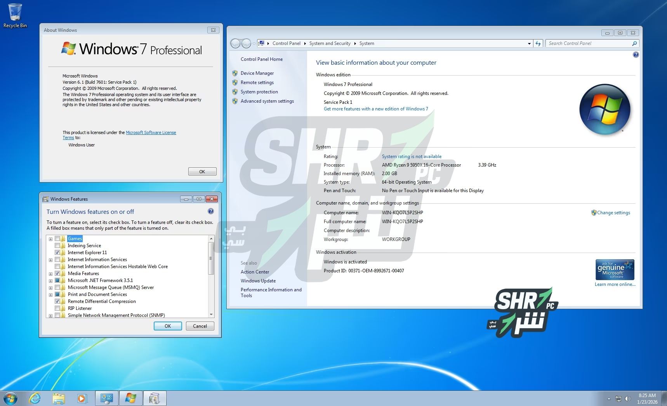Screen dimensions: 667x406
Task: Click Cancel in the Windows Features dialog
Action: [x=200, y=326]
